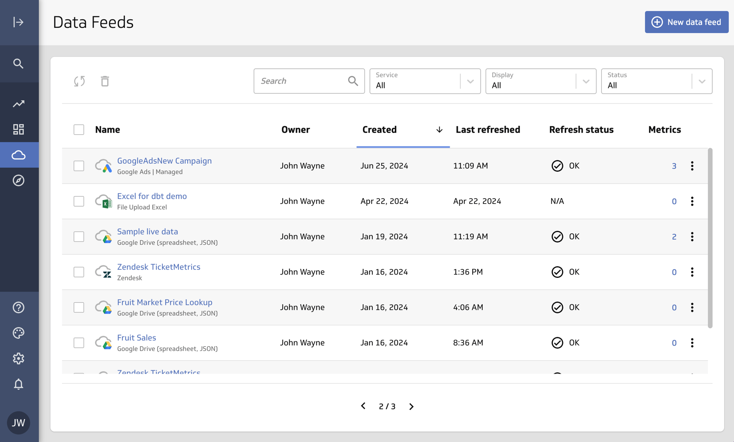Open more options for GoogleAdsNew Campaign row
The height and width of the screenshot is (442, 734).
[x=692, y=166]
